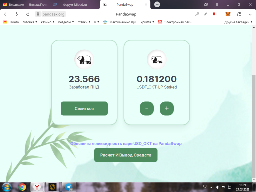Expand the готовка bookmarks folder
Viewport: 256px width, 192px height.
(30, 22)
